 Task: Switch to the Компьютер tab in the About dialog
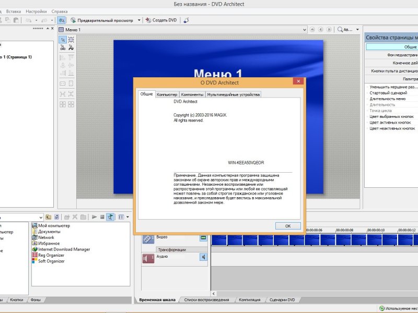167,94
